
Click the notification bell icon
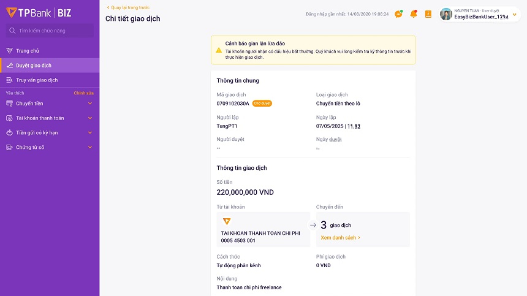tap(414, 14)
